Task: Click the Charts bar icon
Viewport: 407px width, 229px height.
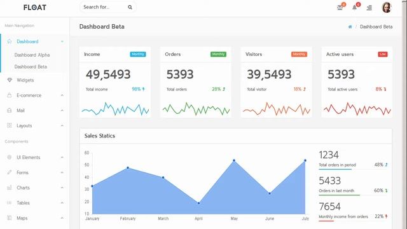Action: point(10,188)
